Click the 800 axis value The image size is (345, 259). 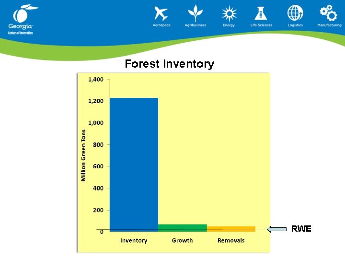tap(98, 145)
